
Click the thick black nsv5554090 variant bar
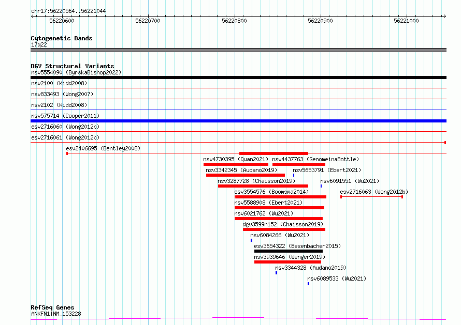click(238, 78)
